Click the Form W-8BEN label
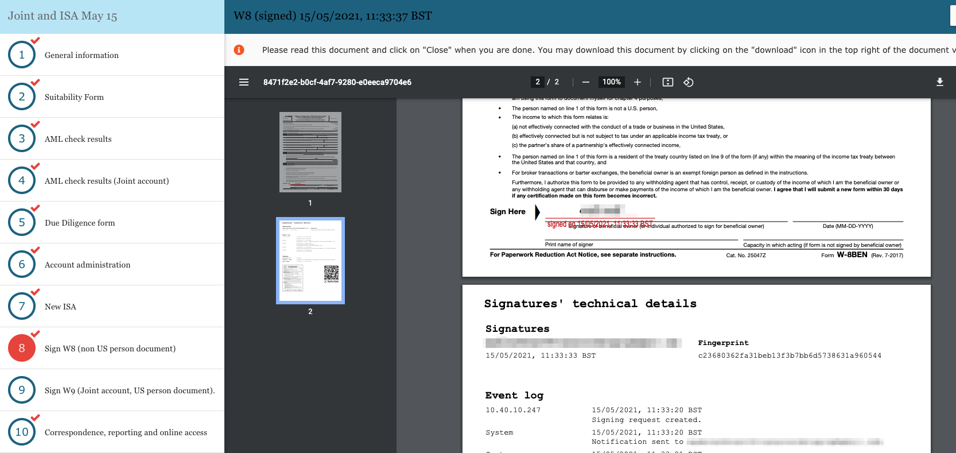 [862, 255]
